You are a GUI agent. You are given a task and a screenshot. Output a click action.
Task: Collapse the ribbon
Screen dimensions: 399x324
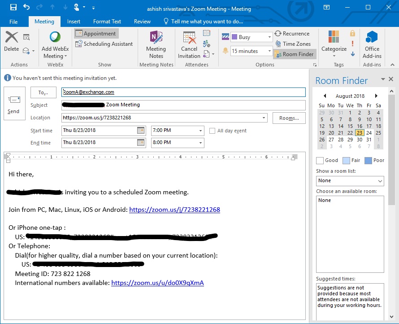[x=392, y=65]
